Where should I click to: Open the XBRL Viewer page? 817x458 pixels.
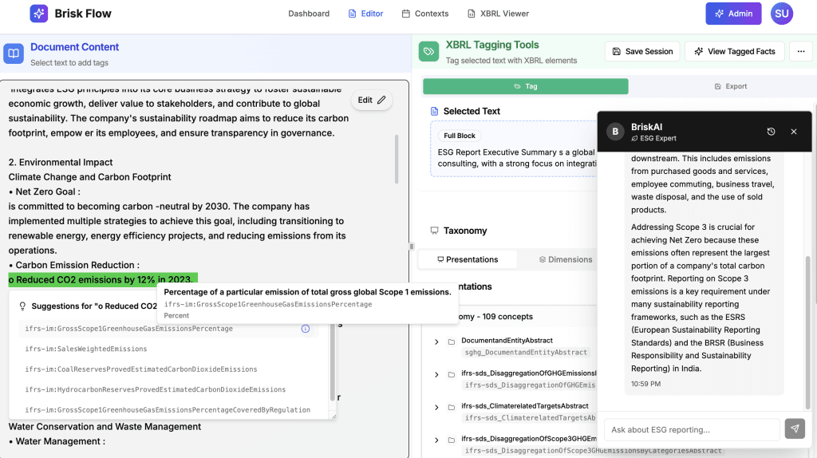[498, 14]
